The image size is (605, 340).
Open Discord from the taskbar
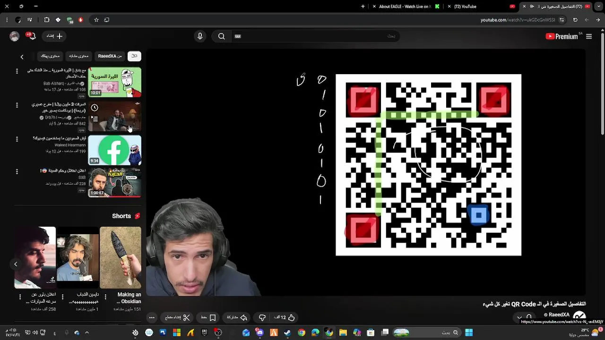[259, 332]
